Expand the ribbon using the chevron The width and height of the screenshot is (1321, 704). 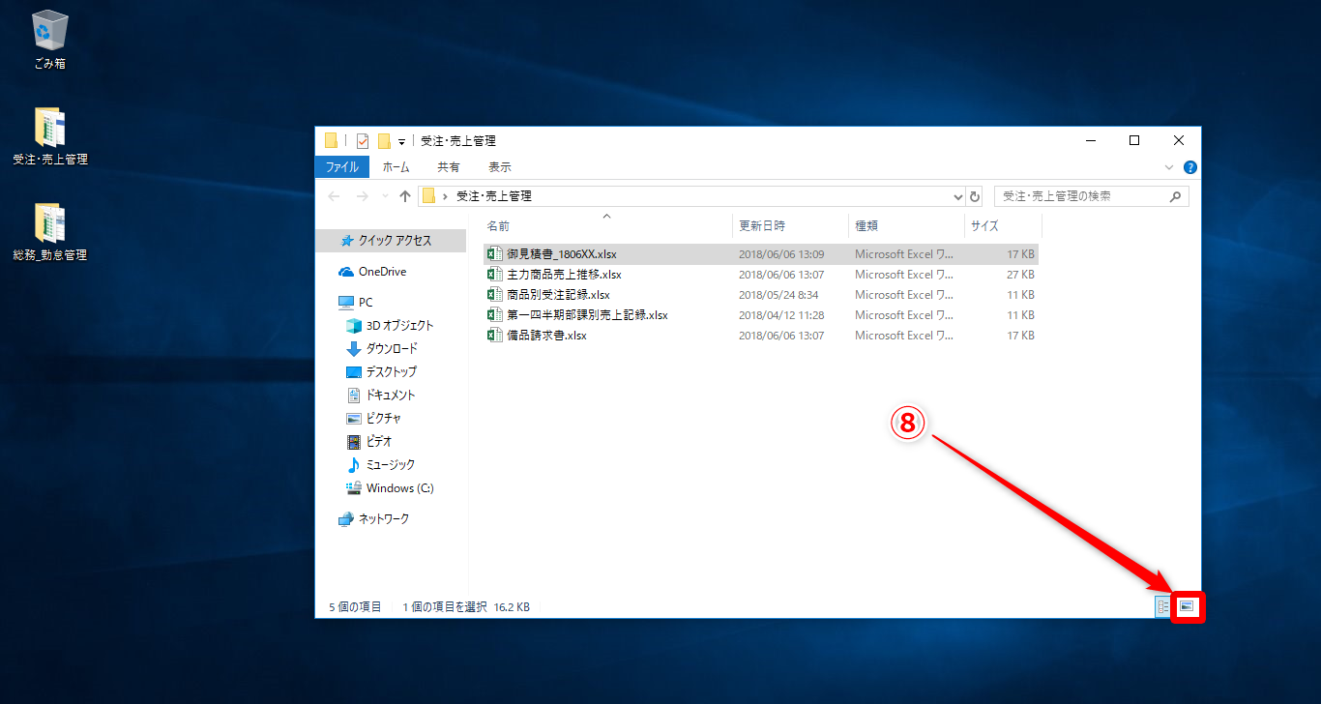[x=1170, y=167]
